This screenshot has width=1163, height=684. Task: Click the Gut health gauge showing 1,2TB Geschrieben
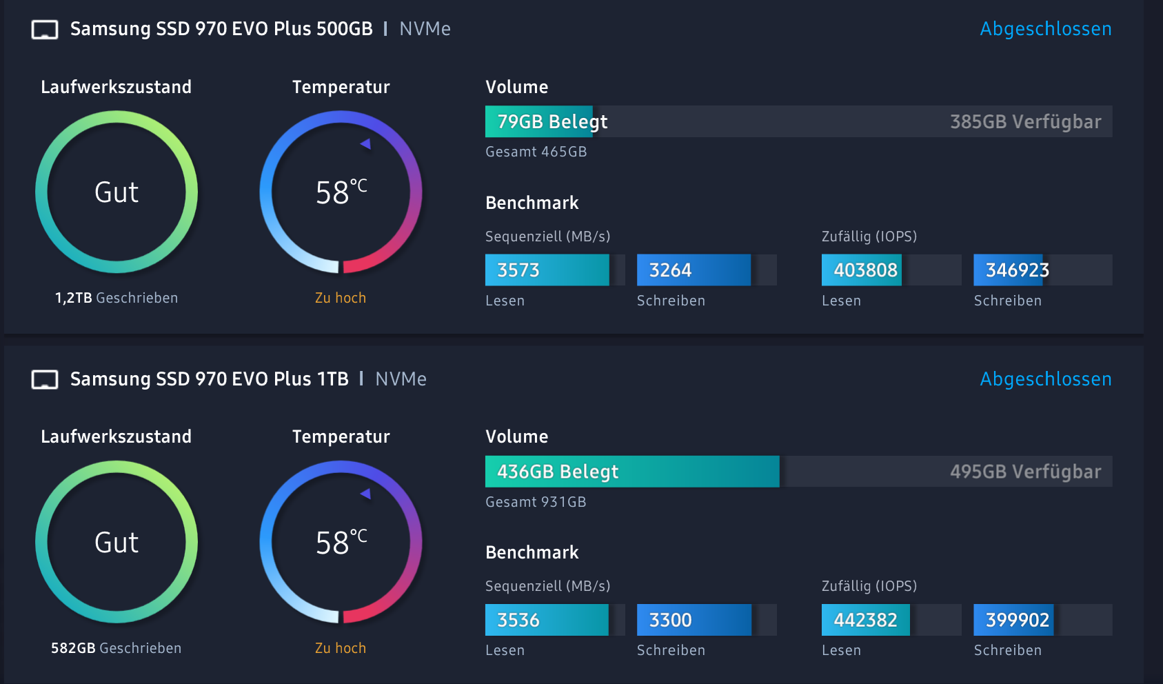117,192
